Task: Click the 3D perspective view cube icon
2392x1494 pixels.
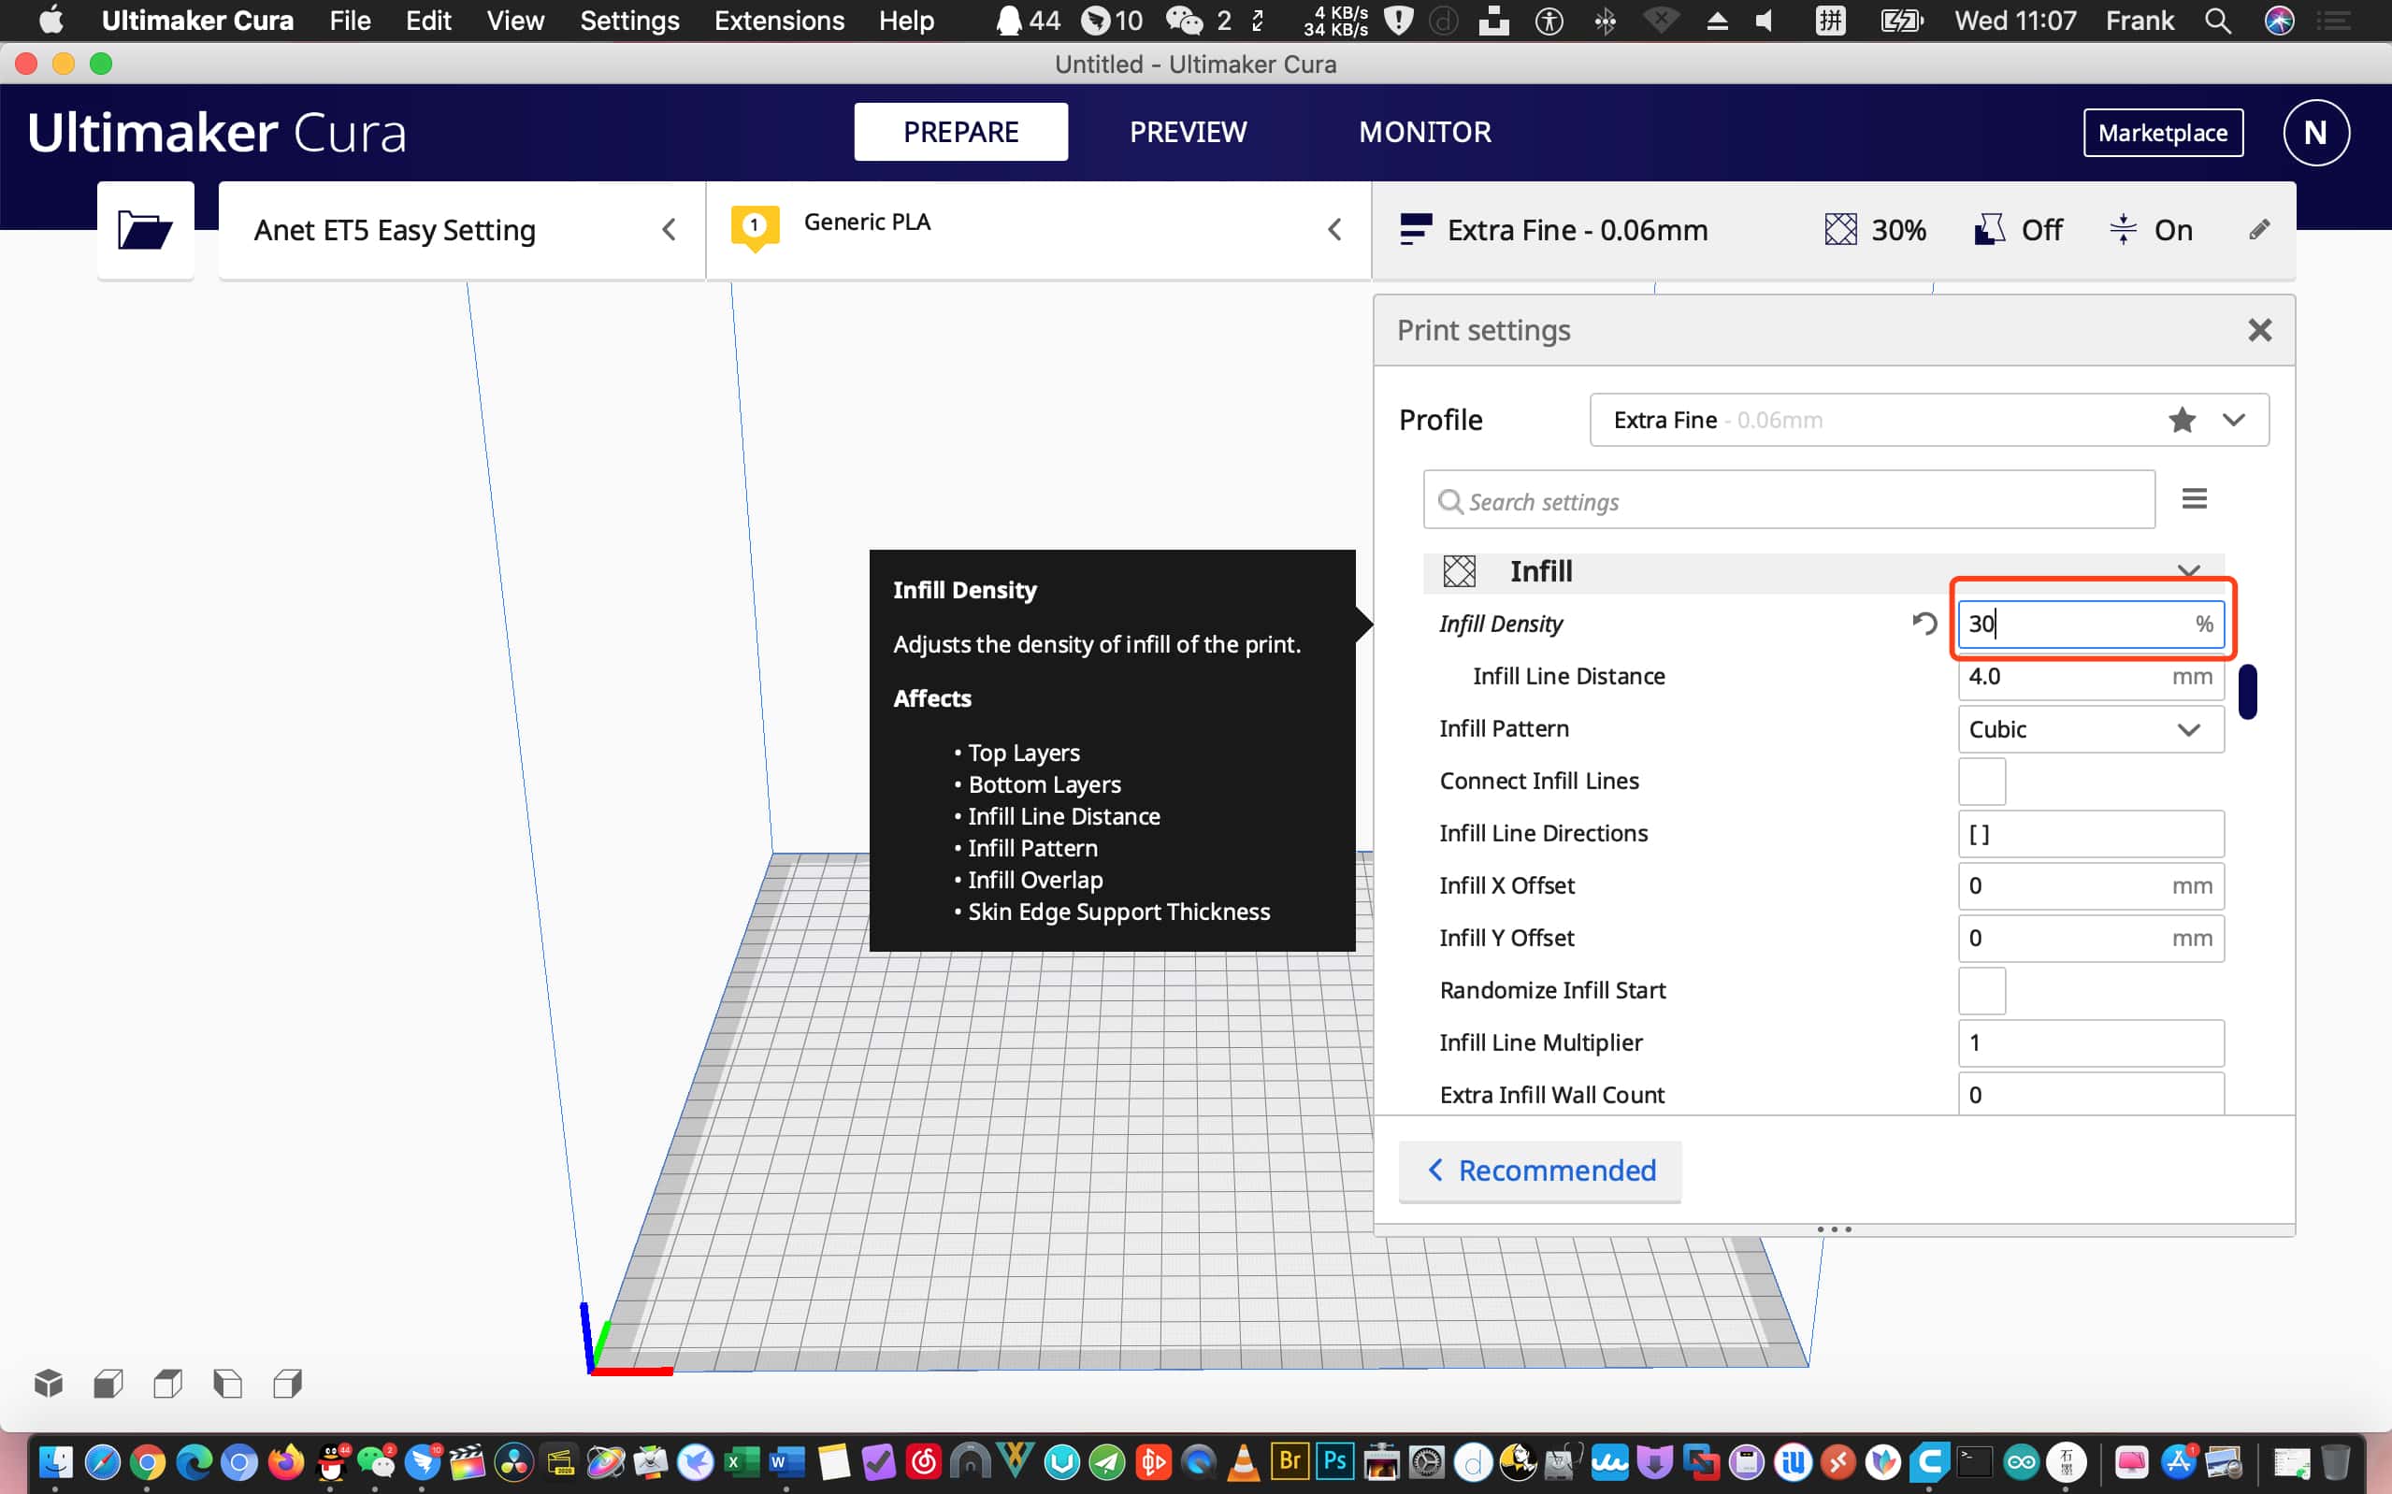Action: pos(49,1384)
